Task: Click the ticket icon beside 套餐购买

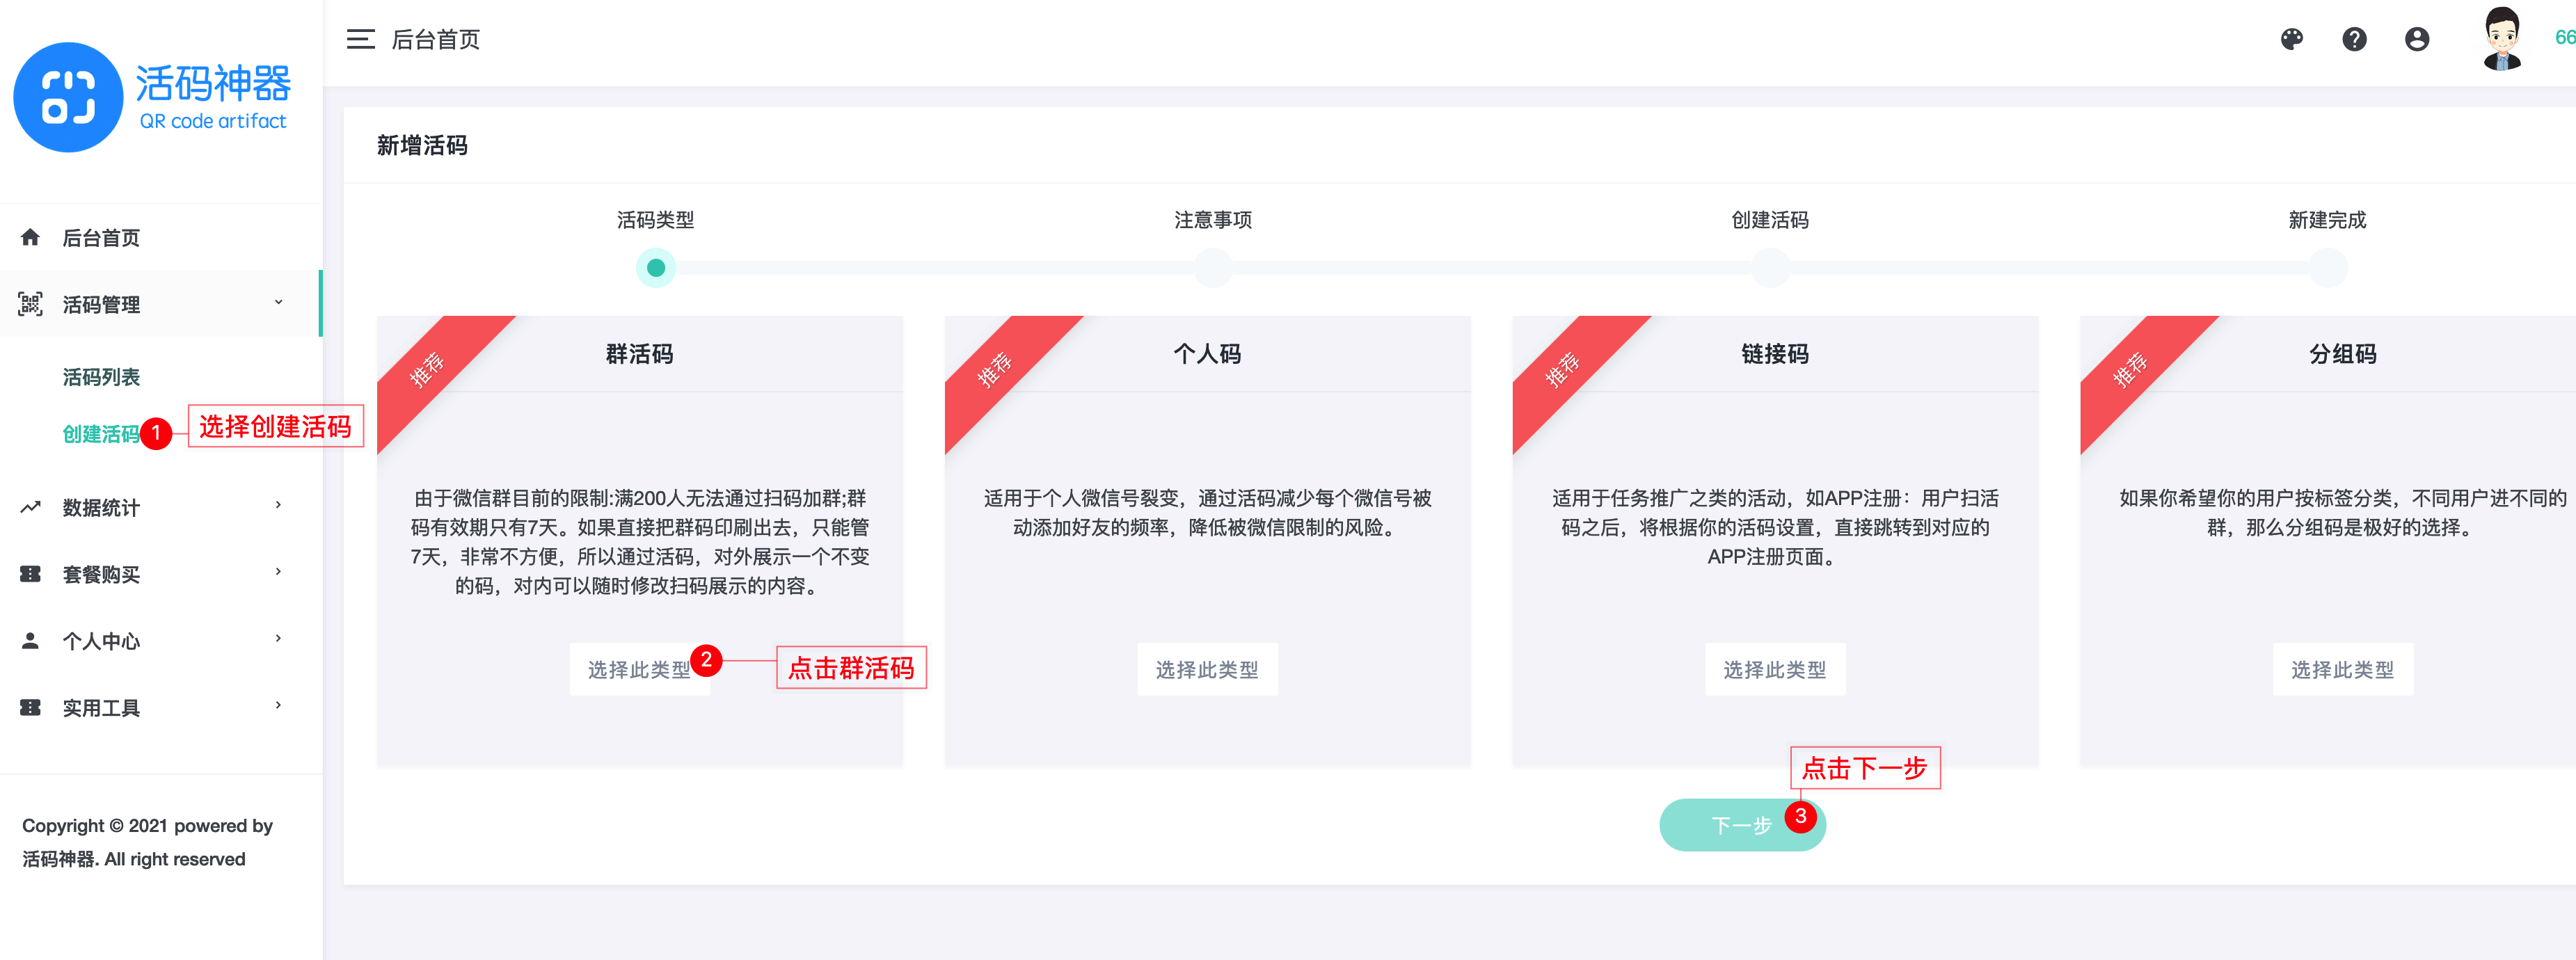Action: 30,574
